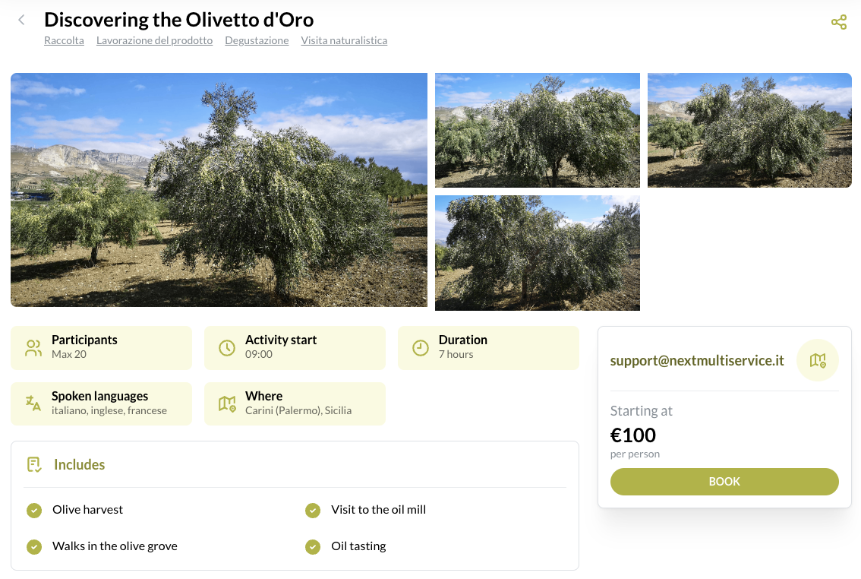Select the Lavorazione del prodotto tag
Screen dimensions: 861x579
[154, 40]
